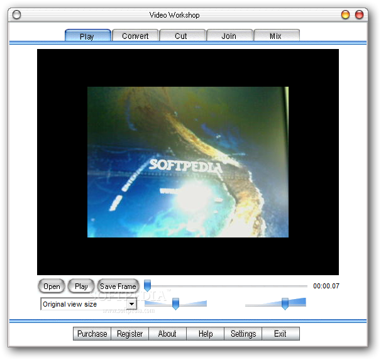The image size is (381, 360).
Task: Exit the application via Exit button
Action: tap(280, 334)
